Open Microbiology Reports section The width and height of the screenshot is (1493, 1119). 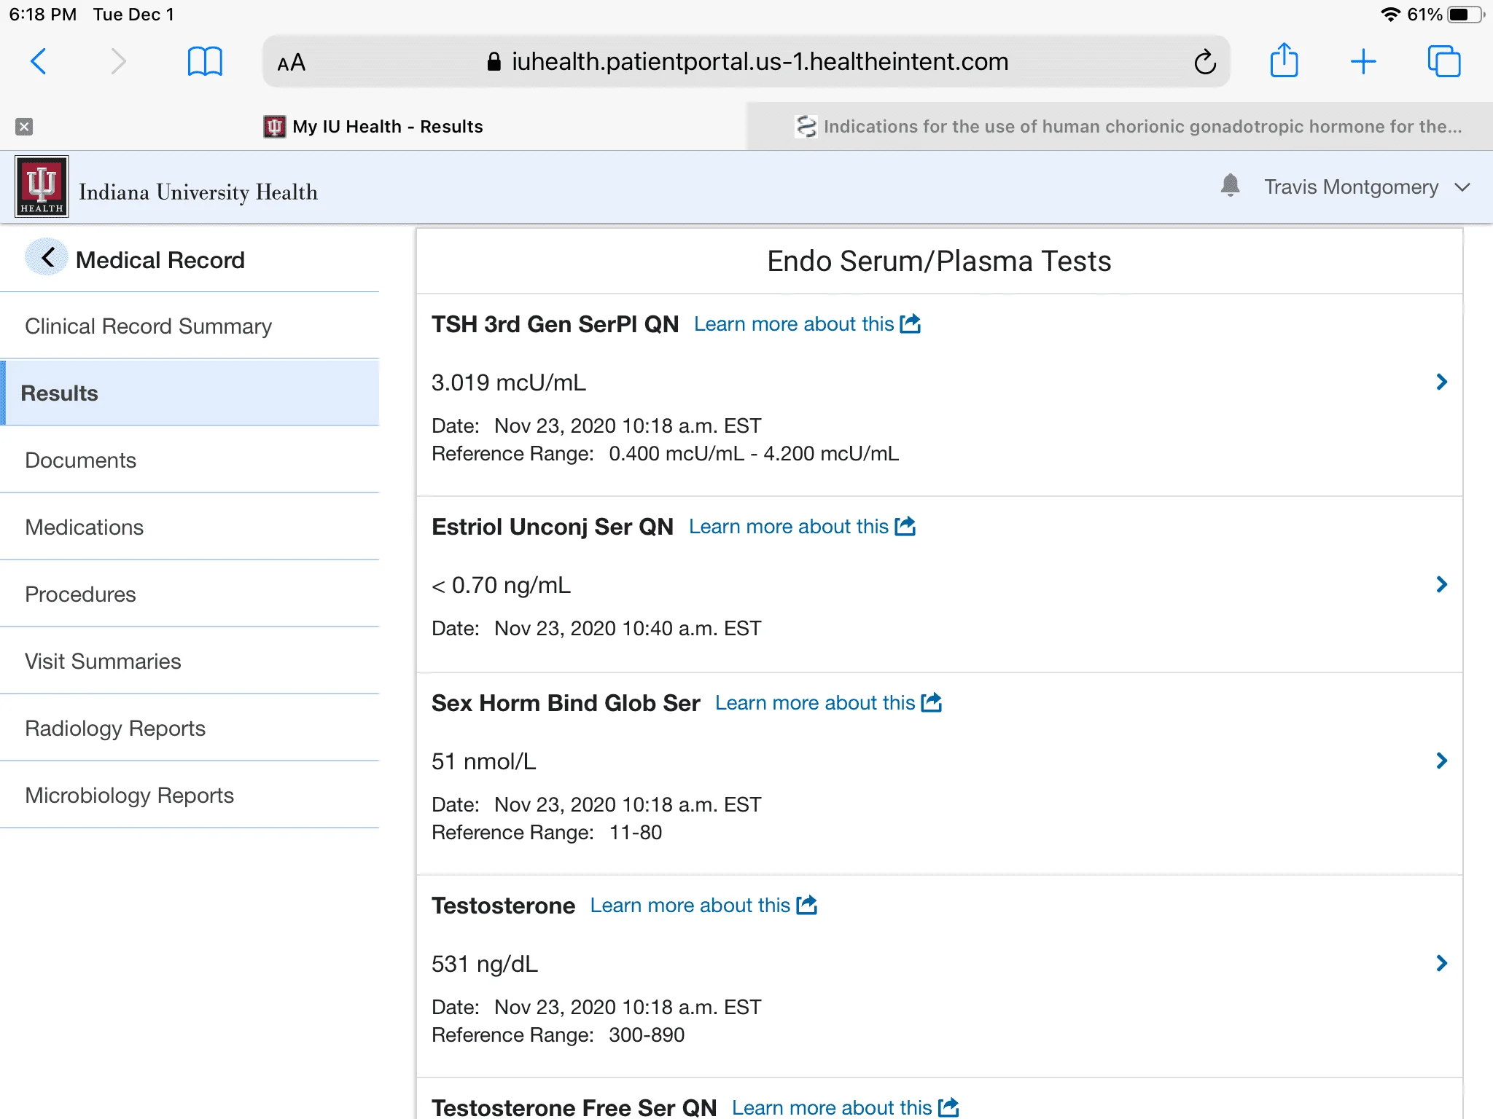[x=190, y=795]
